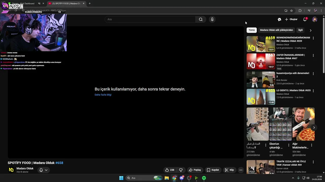325x182 pixels.
Task: Open options for Ağır Makinelerle short
Action: (312, 145)
